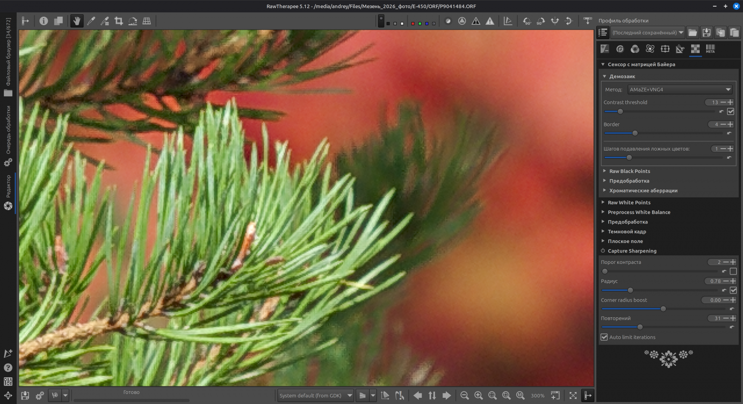Screen dimensions: 743x404
Task: Toggle auto checkbox for Радиус
Action: pyautogui.click(x=733, y=290)
